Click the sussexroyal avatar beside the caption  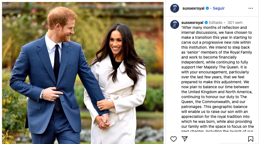[175, 24]
